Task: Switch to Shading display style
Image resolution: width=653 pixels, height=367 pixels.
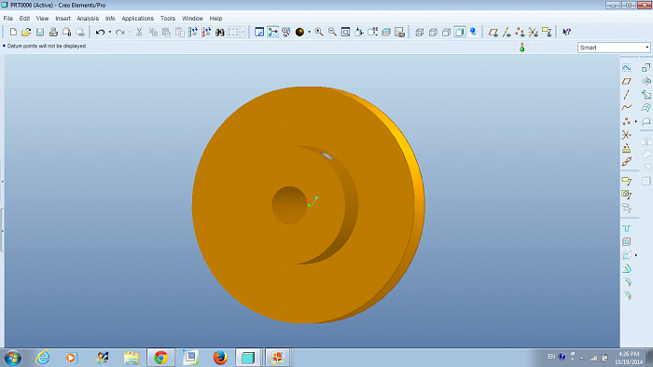Action: coord(460,32)
